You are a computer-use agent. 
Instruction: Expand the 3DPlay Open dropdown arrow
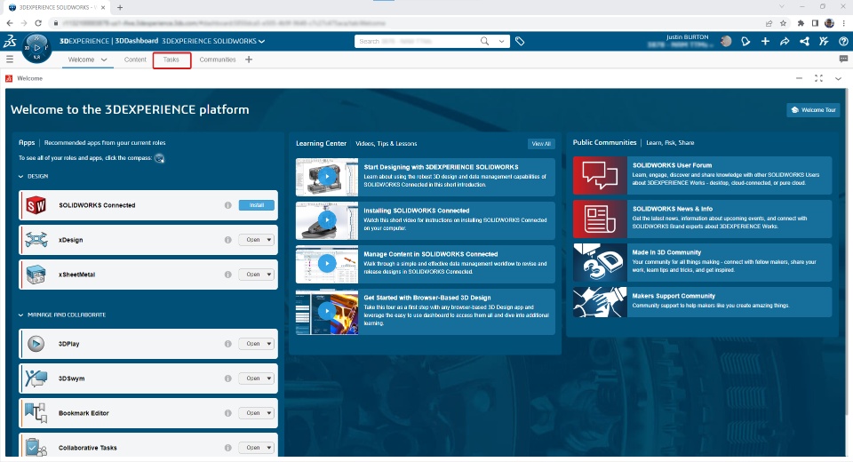(x=268, y=344)
